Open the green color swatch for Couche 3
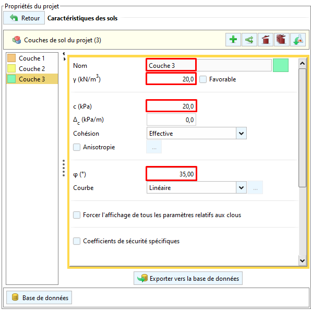 pyautogui.click(x=281, y=65)
